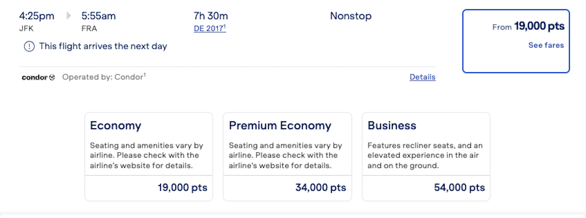Viewport: 586px width, 218px height.
Task: Select the Premium Economy fare heading
Action: coord(280,126)
